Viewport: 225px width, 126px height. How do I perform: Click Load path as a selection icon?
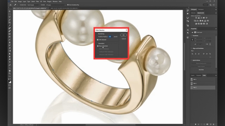pos(201,125)
